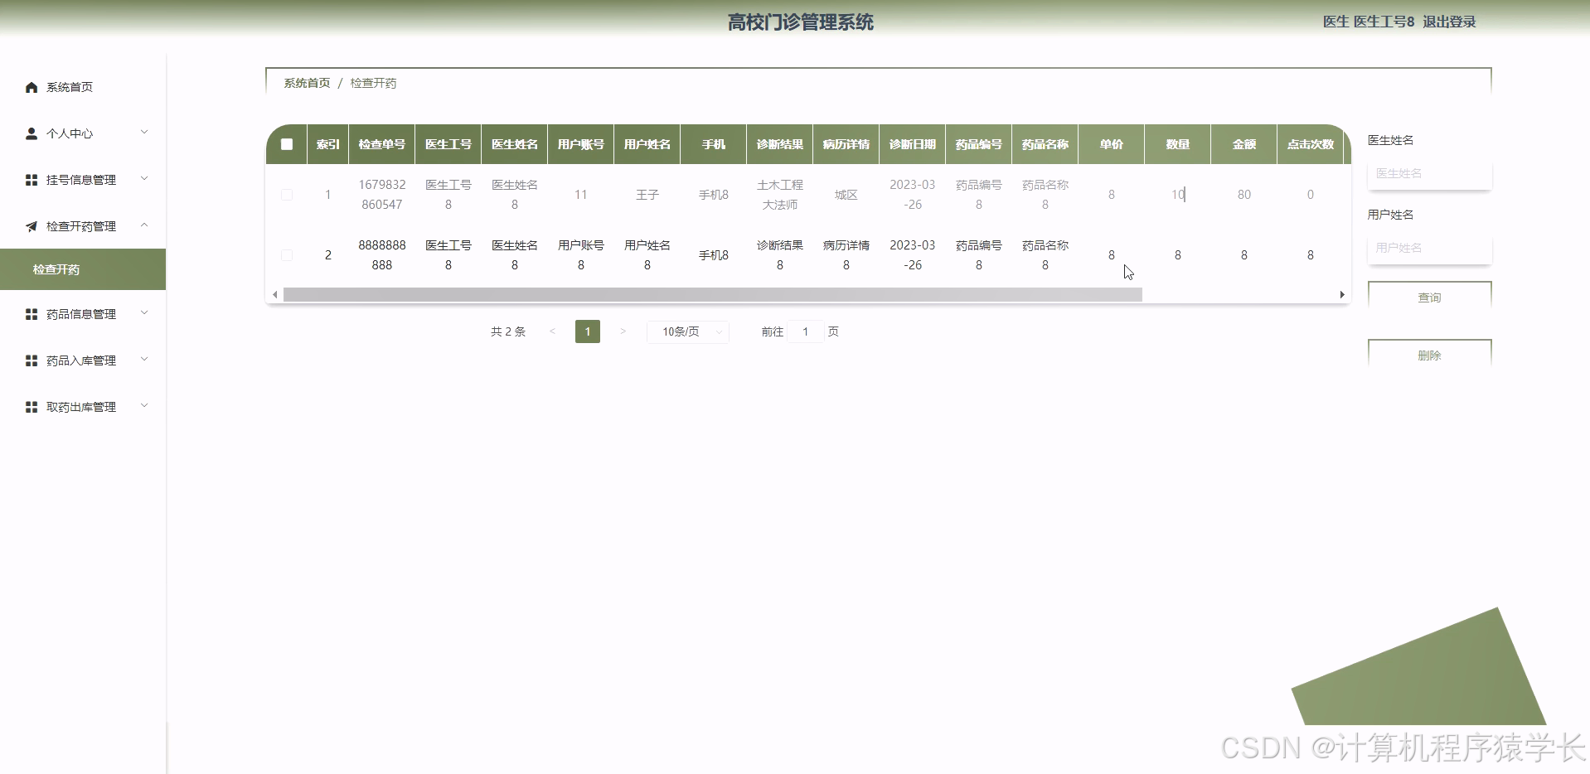
Task: Click the 土木工程大法师 diagnosis cell
Action: [780, 195]
